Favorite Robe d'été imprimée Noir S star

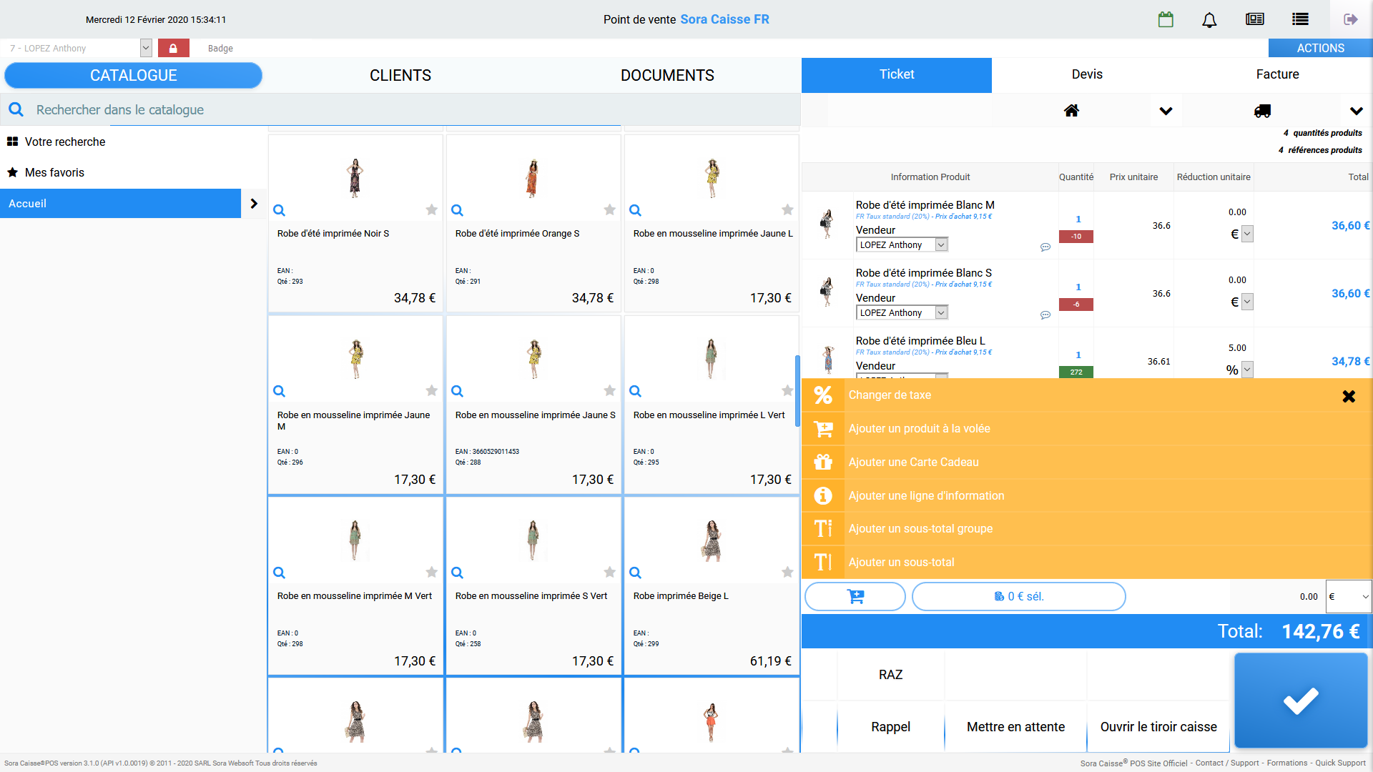pos(431,209)
